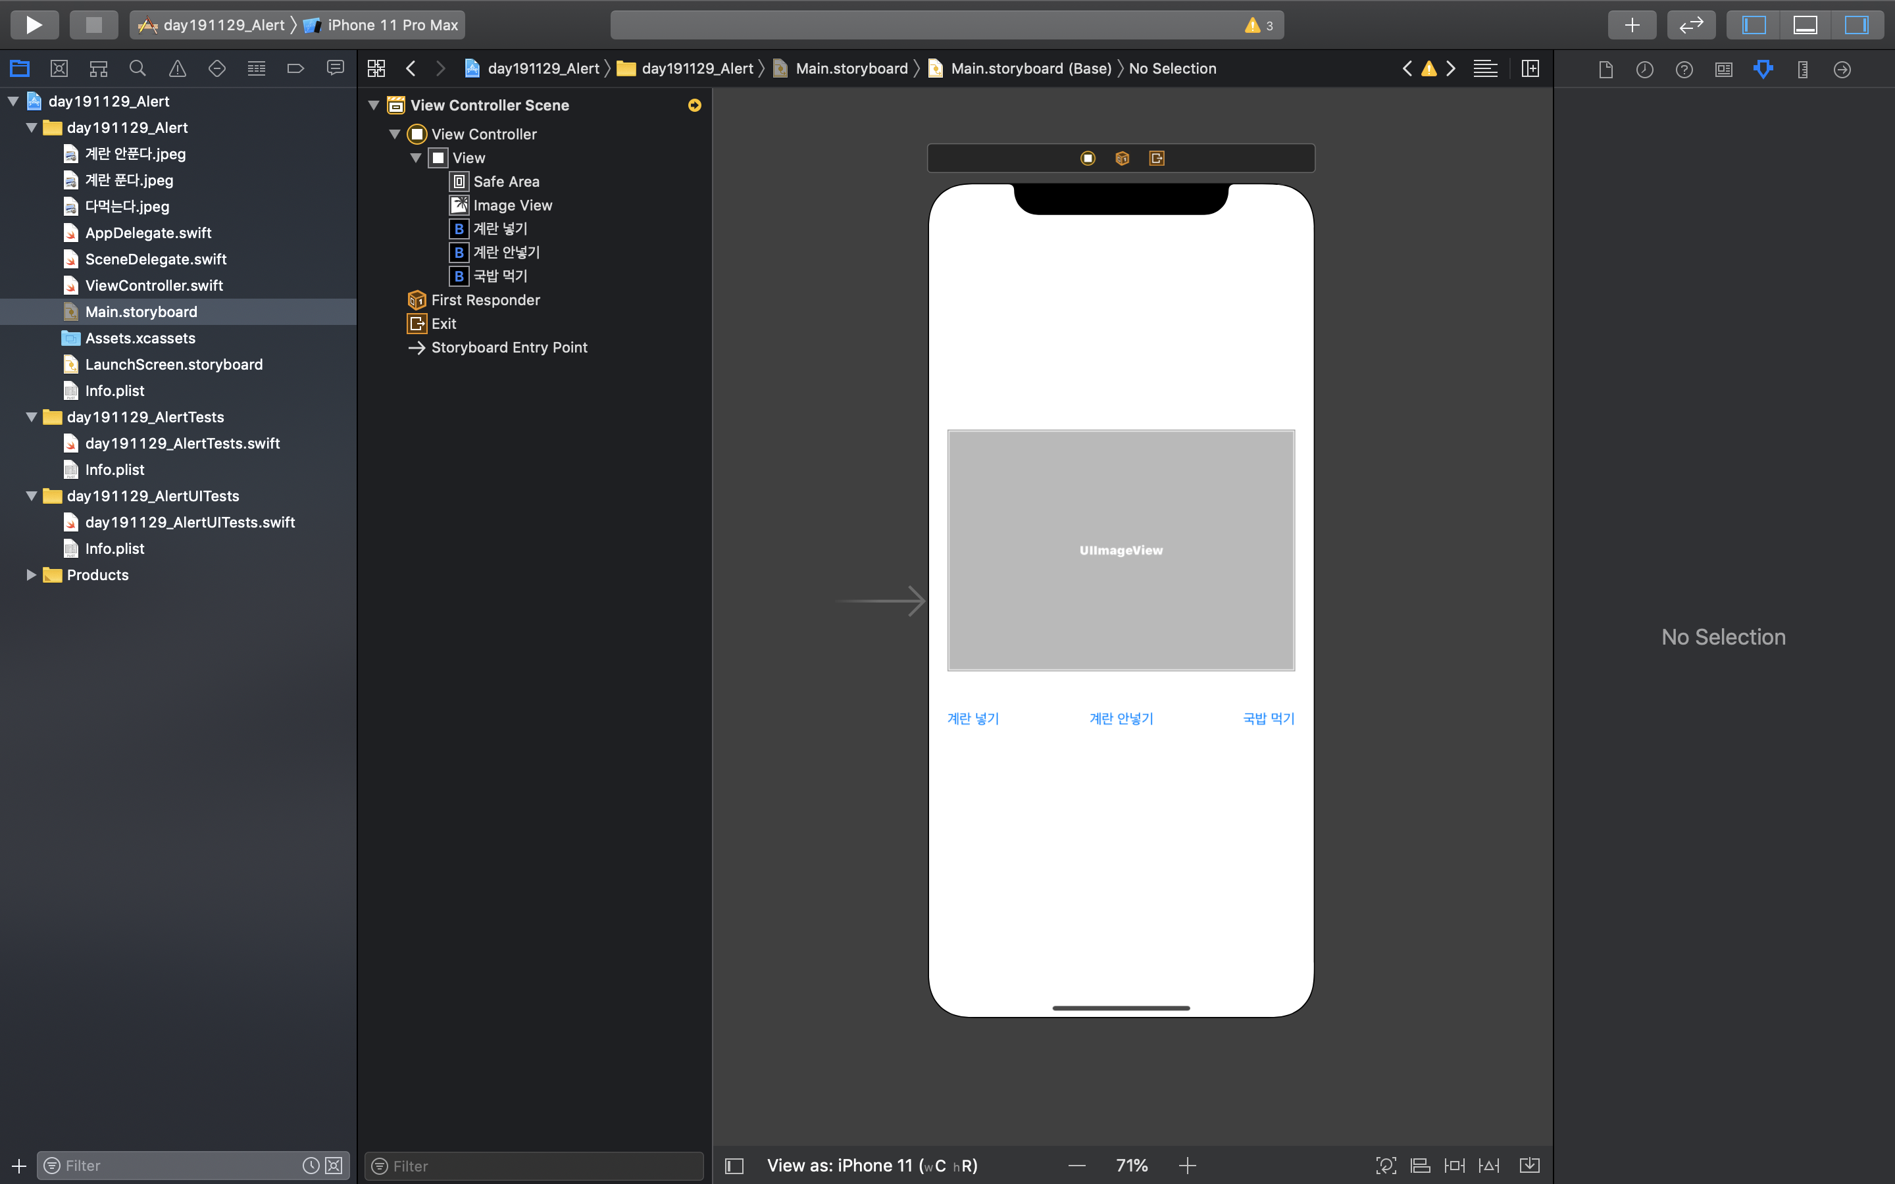Click View as: iPhone 11 device button
Image resolution: width=1895 pixels, height=1184 pixels.
click(872, 1165)
